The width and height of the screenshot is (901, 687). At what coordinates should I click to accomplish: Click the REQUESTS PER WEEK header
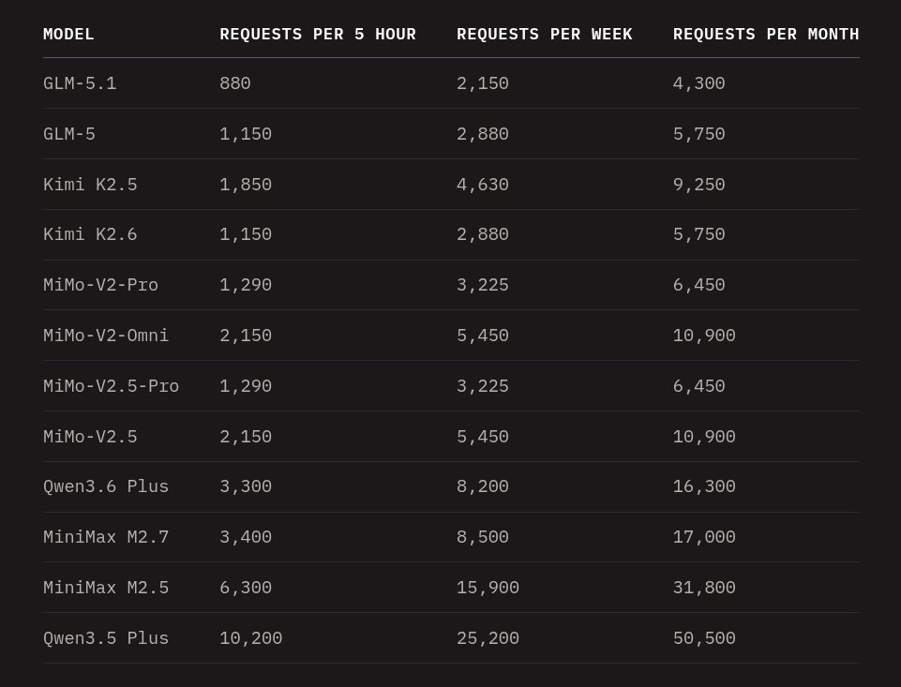point(544,35)
